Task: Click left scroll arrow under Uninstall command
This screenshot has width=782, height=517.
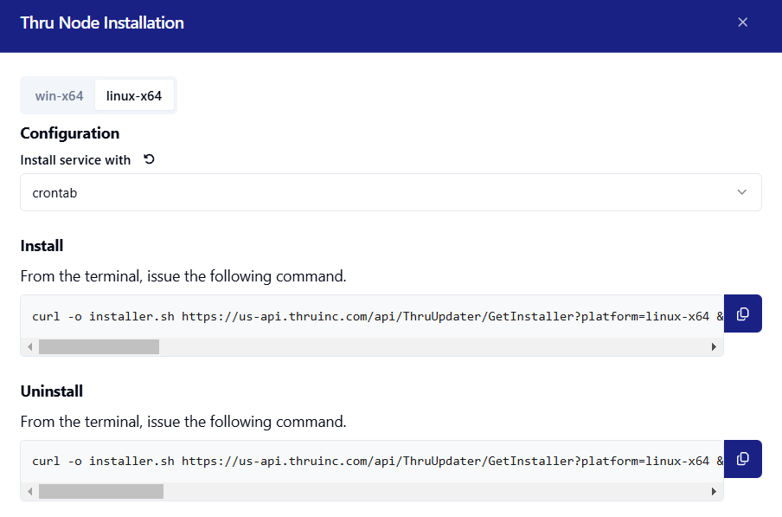Action: (30, 492)
